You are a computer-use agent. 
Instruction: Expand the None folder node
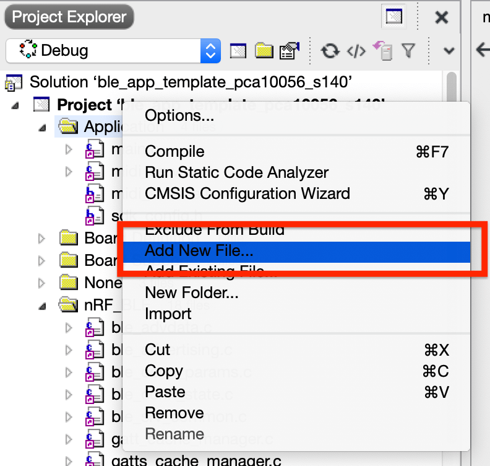(41, 283)
